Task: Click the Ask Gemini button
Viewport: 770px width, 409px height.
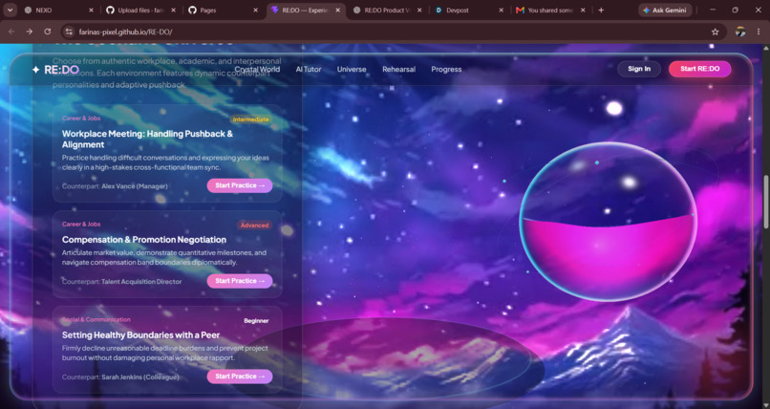Action: [665, 10]
